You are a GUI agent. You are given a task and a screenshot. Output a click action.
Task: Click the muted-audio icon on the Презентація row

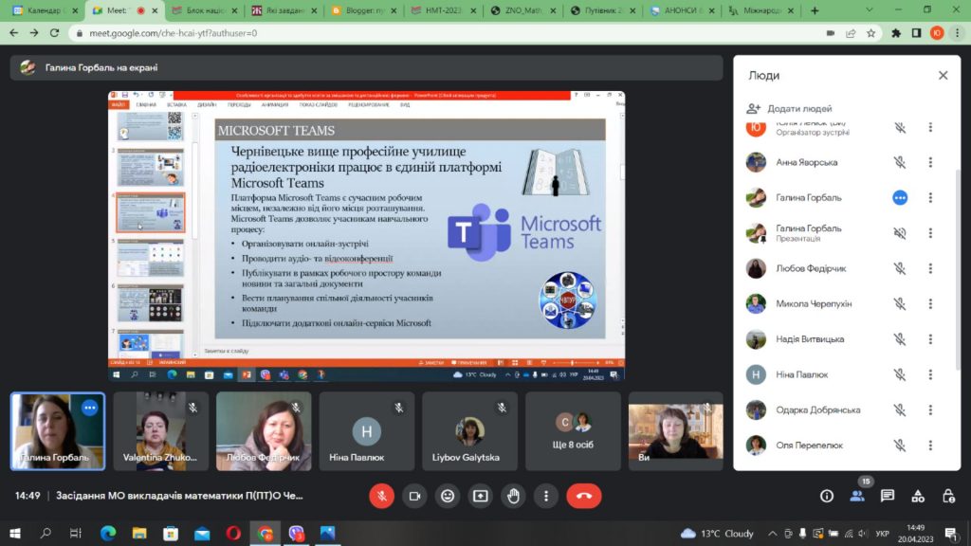point(900,233)
